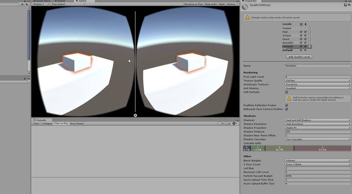
Task: Open the Free Aspect dropdown
Action: pyautogui.click(x=68, y=4)
